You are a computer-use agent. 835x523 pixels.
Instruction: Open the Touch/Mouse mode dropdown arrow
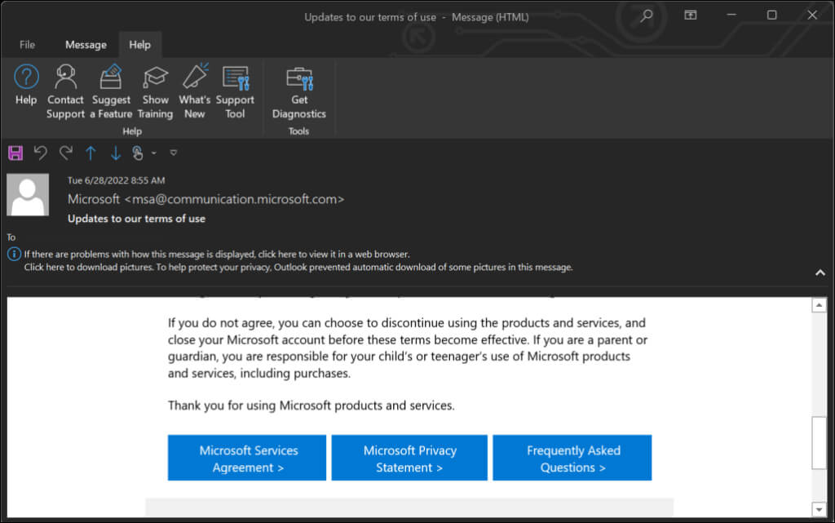[154, 153]
